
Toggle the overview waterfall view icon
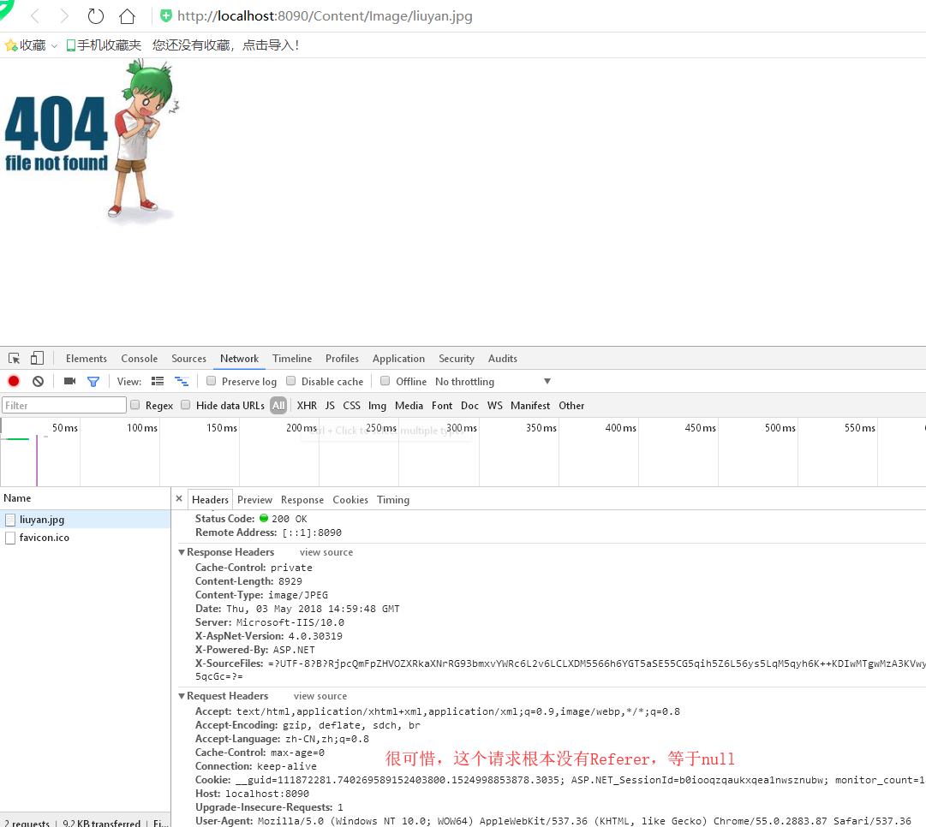(182, 381)
